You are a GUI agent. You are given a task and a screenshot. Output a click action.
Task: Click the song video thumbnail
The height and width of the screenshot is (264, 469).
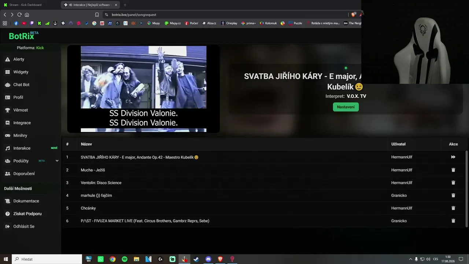point(144,89)
